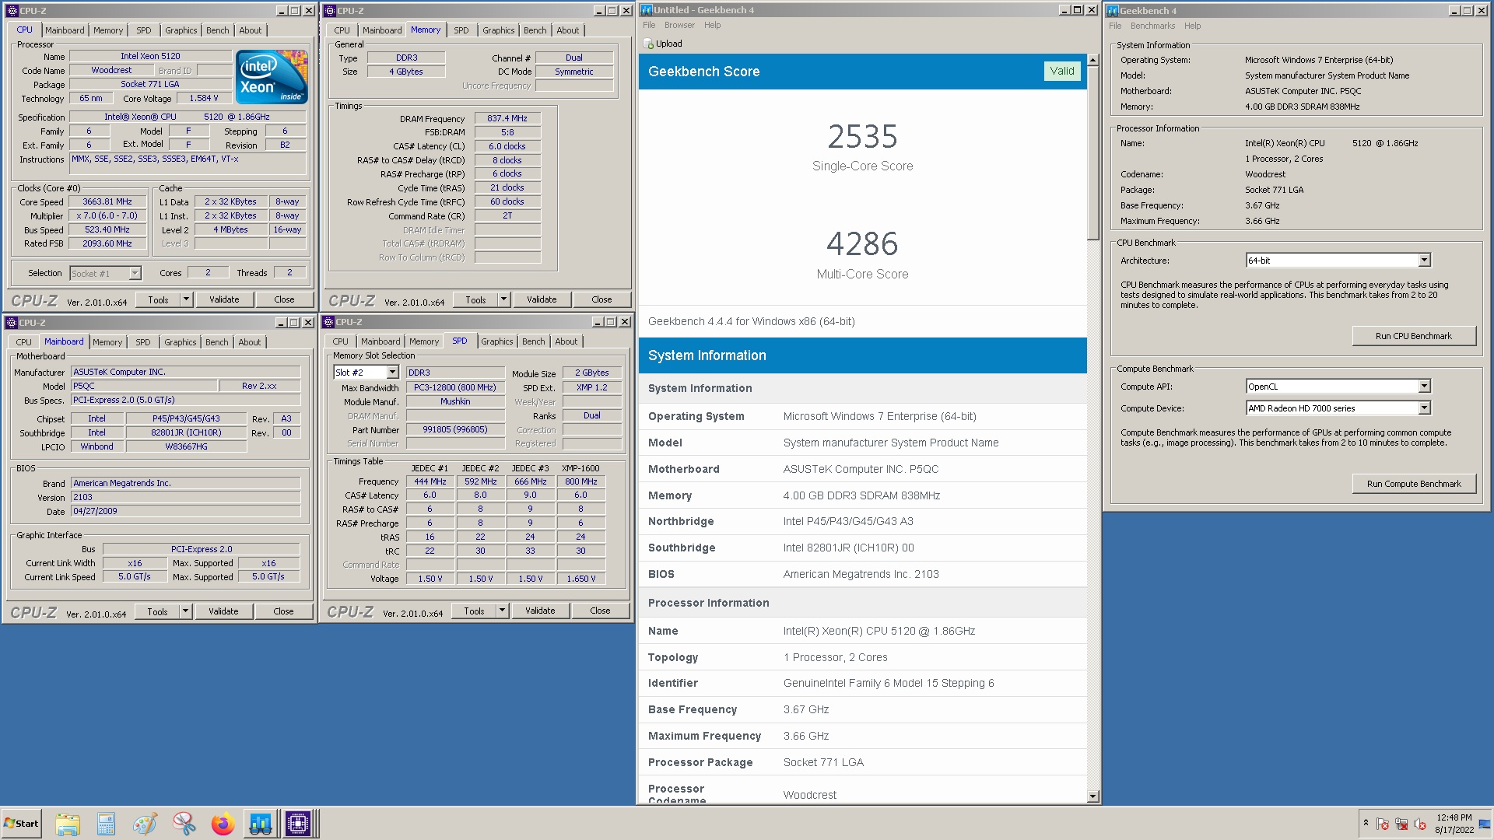The height and width of the screenshot is (840, 1494).
Task: Click the green Valid badge
Action: (1061, 71)
